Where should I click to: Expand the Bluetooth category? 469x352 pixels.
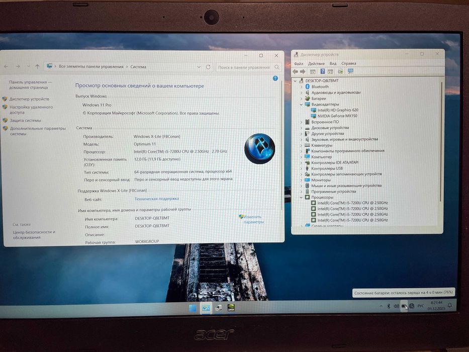[301, 87]
